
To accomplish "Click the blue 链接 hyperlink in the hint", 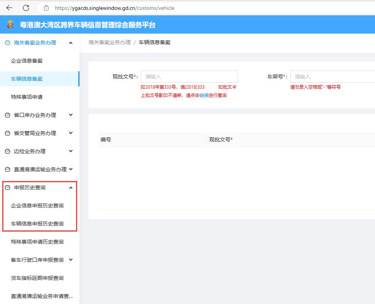I will tap(204, 95).
